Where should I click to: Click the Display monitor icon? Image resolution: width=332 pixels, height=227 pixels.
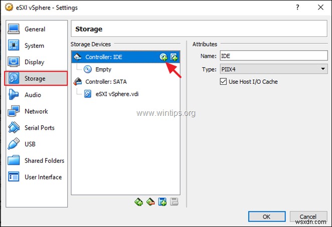click(x=14, y=62)
